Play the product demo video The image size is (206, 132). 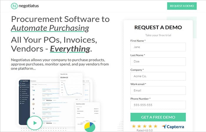pyautogui.click(x=35, y=123)
